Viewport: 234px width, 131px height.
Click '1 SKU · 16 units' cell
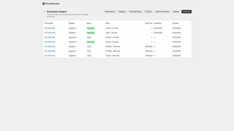(x=111, y=33)
